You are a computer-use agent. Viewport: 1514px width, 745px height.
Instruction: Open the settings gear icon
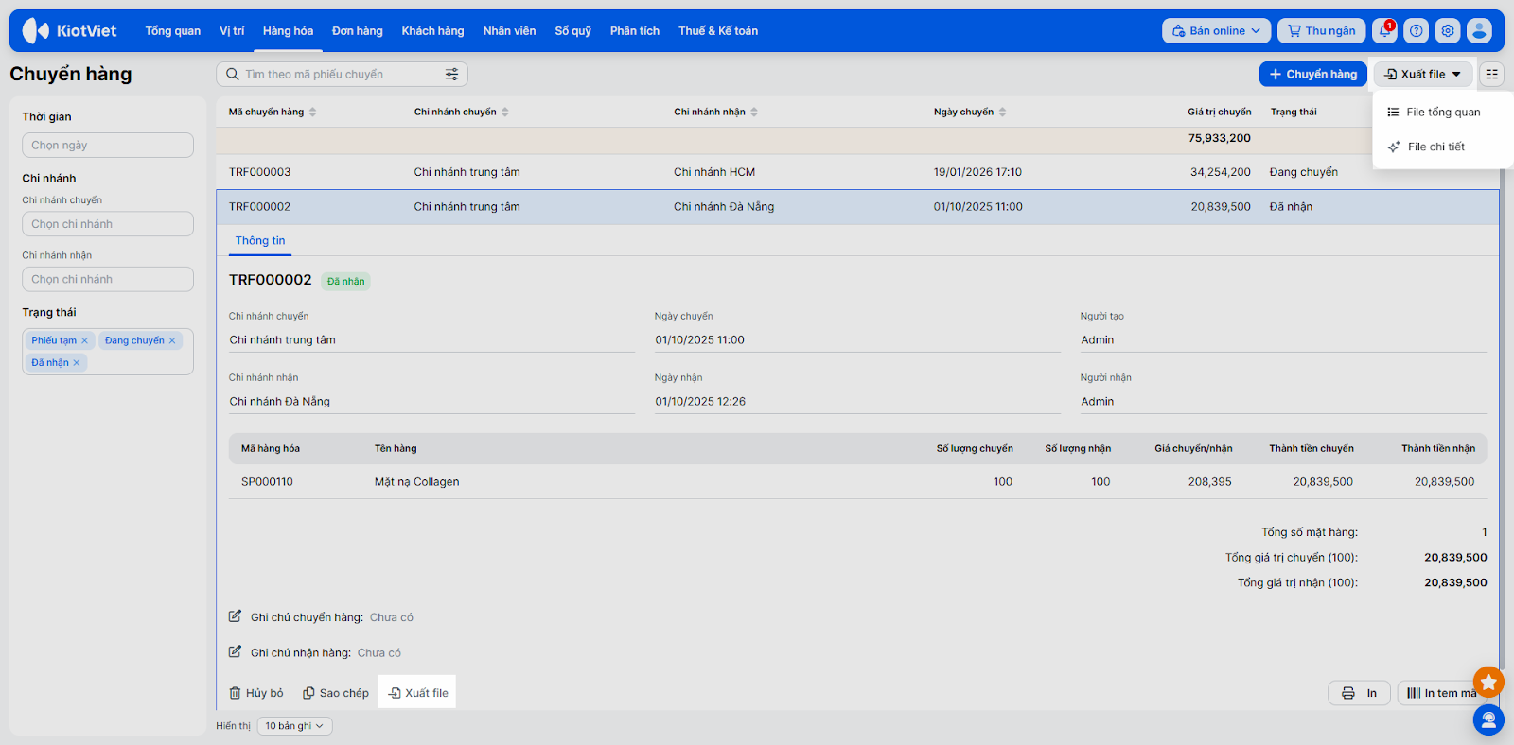tap(1448, 31)
